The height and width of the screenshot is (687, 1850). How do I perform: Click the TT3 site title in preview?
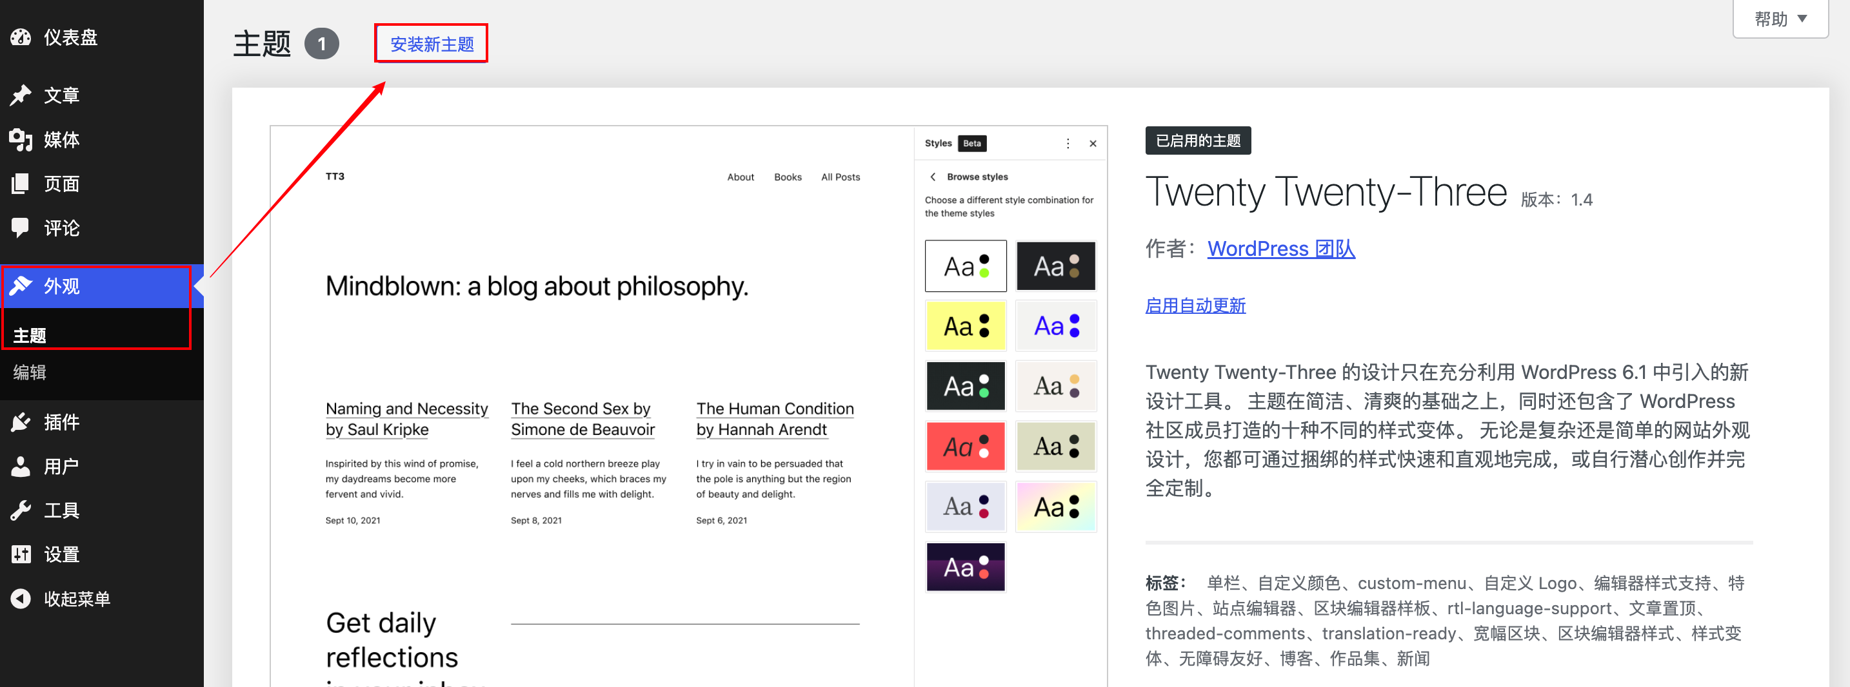tap(335, 177)
